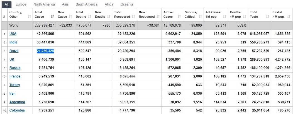Sort by Tot Cases/1M pop arrows
The height and width of the screenshot is (114, 293).
point(224,17)
